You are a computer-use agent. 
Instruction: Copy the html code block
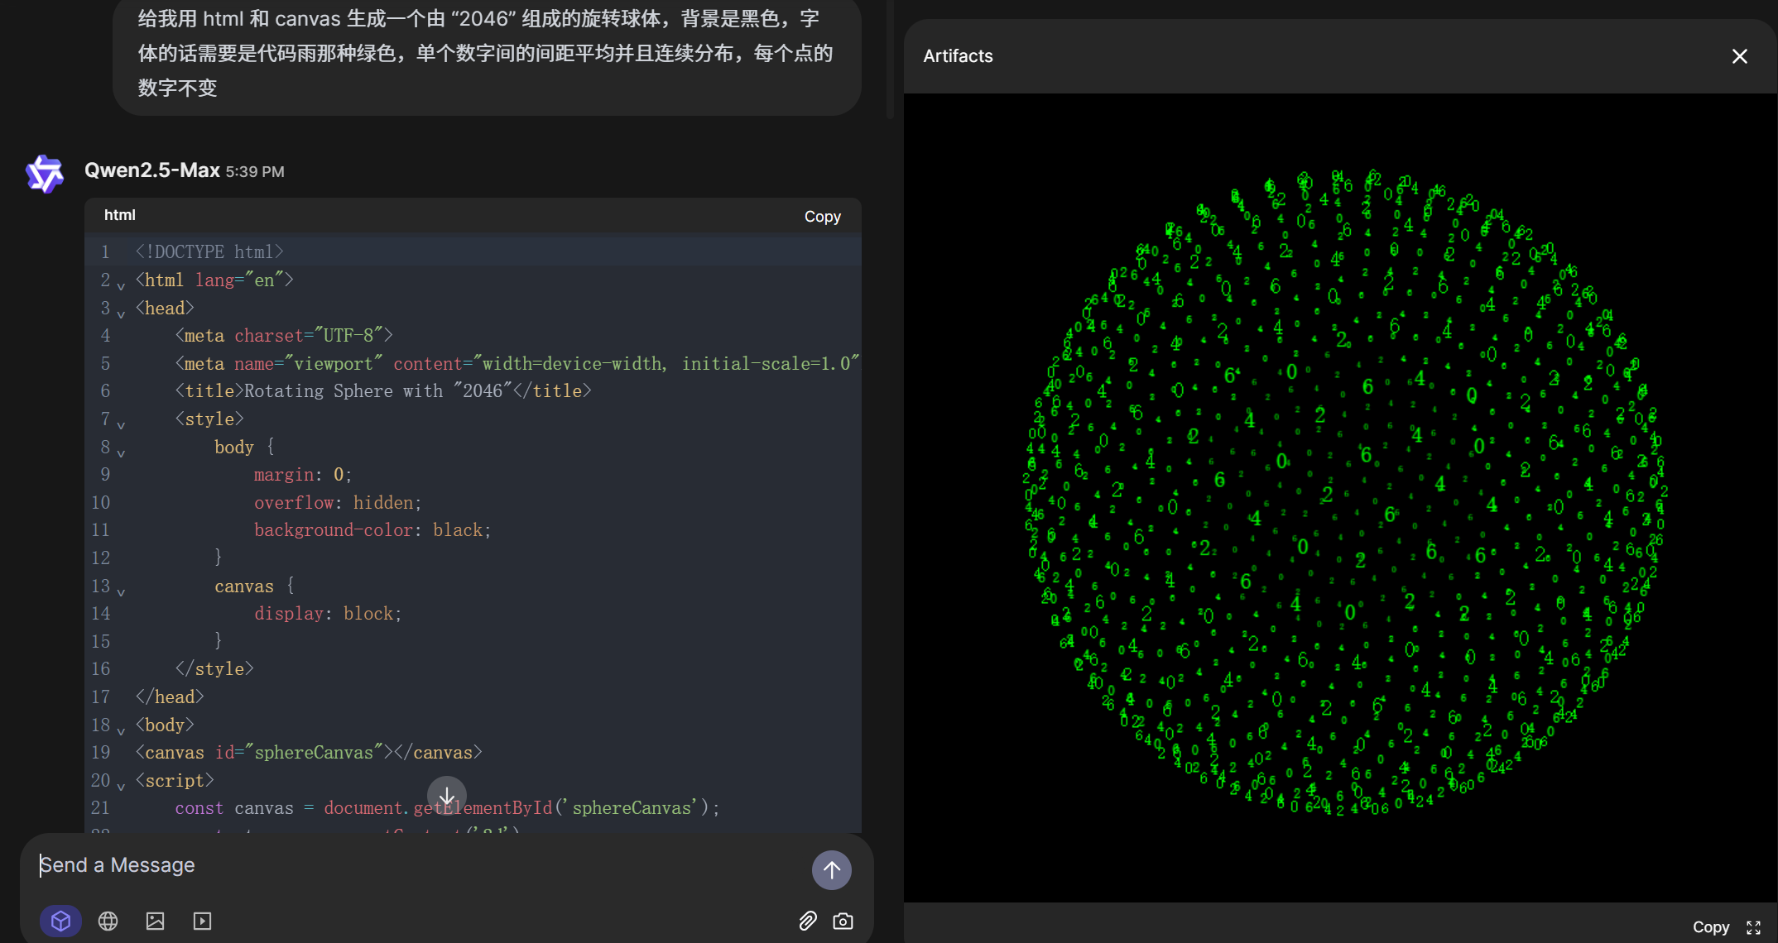click(822, 216)
